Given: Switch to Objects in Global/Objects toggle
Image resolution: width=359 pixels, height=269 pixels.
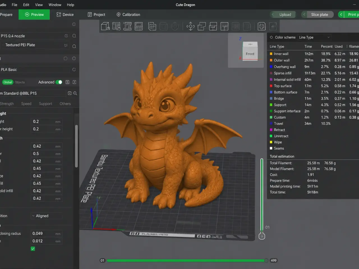Looking at the screenshot, I should [x=20, y=82].
